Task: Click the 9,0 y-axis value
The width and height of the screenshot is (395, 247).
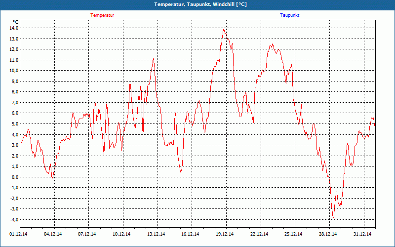Action: [15, 81]
